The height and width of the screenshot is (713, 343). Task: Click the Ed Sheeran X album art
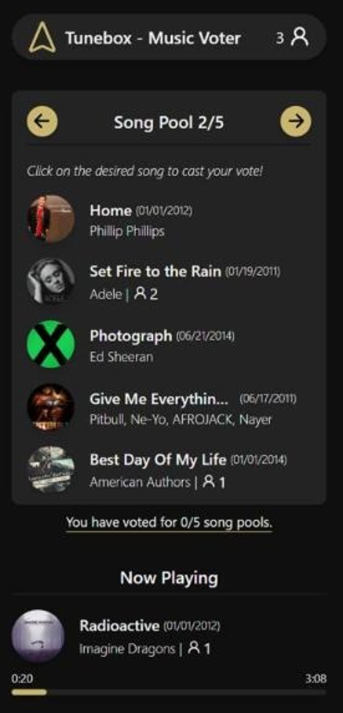pos(51,344)
